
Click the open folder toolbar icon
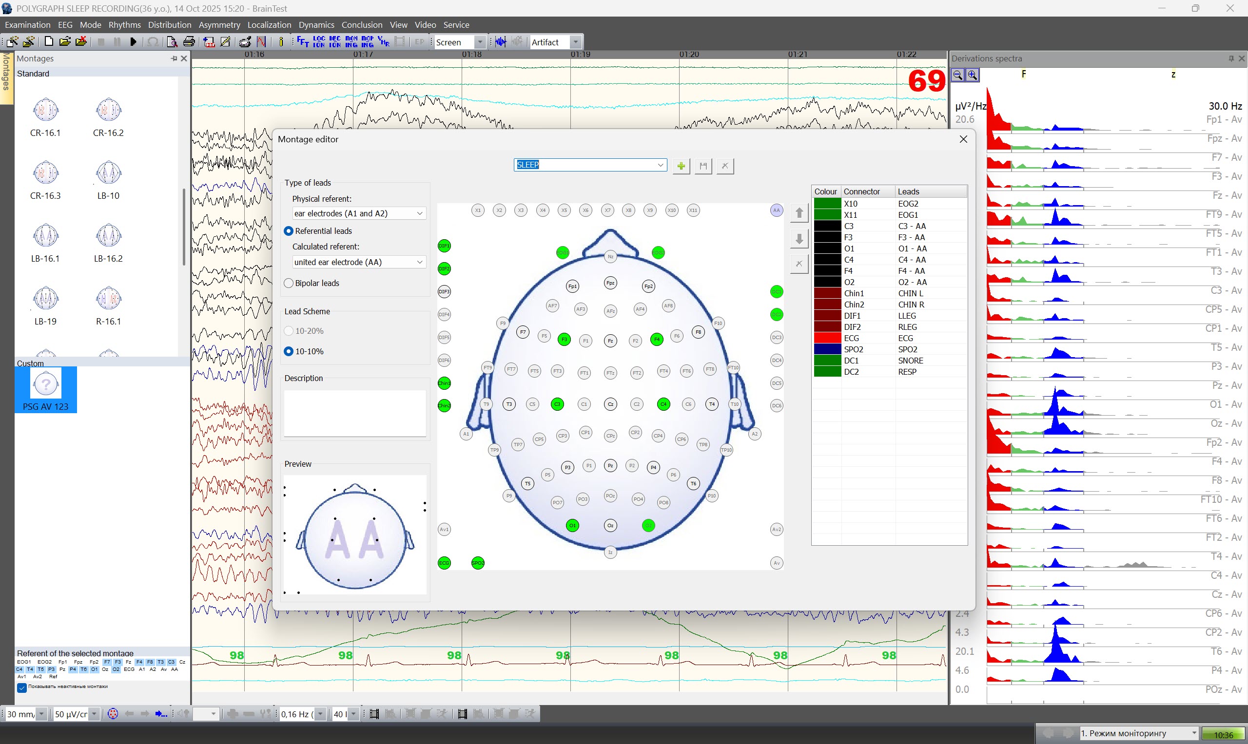[x=64, y=41]
